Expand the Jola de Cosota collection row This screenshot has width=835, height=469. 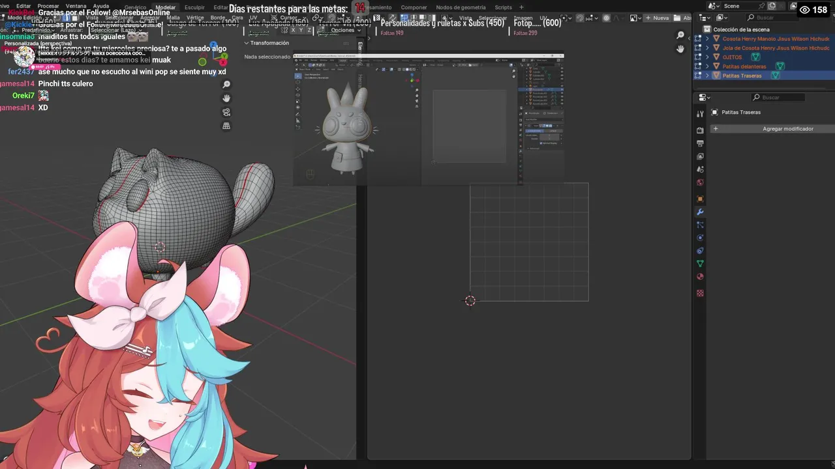pos(707,48)
